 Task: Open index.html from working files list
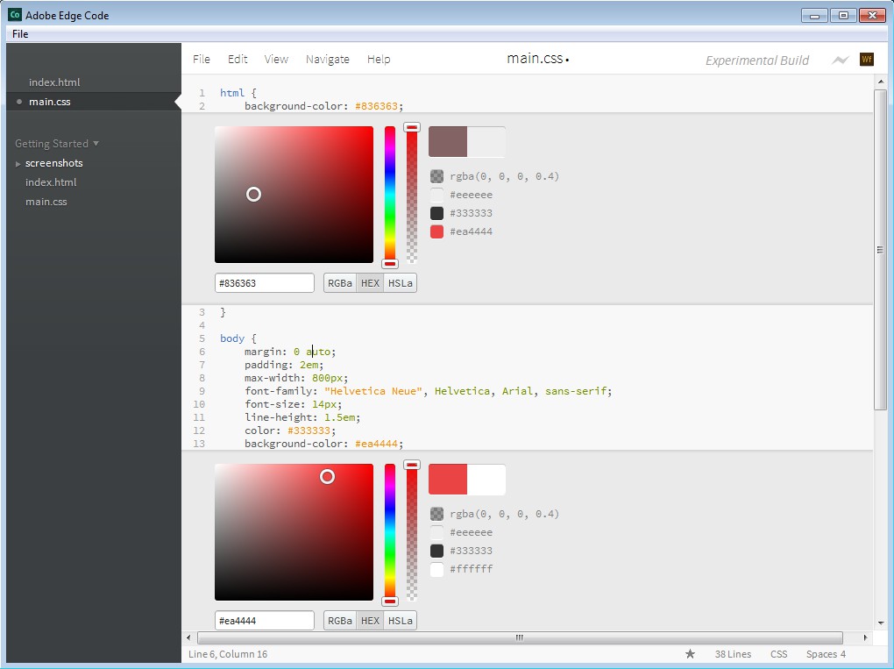pos(54,82)
